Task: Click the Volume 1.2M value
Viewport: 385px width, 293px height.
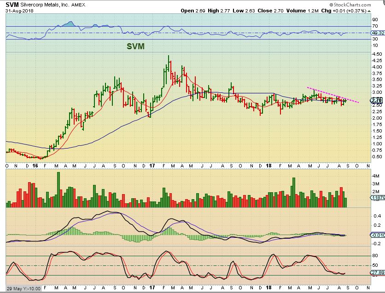Action: (302, 11)
